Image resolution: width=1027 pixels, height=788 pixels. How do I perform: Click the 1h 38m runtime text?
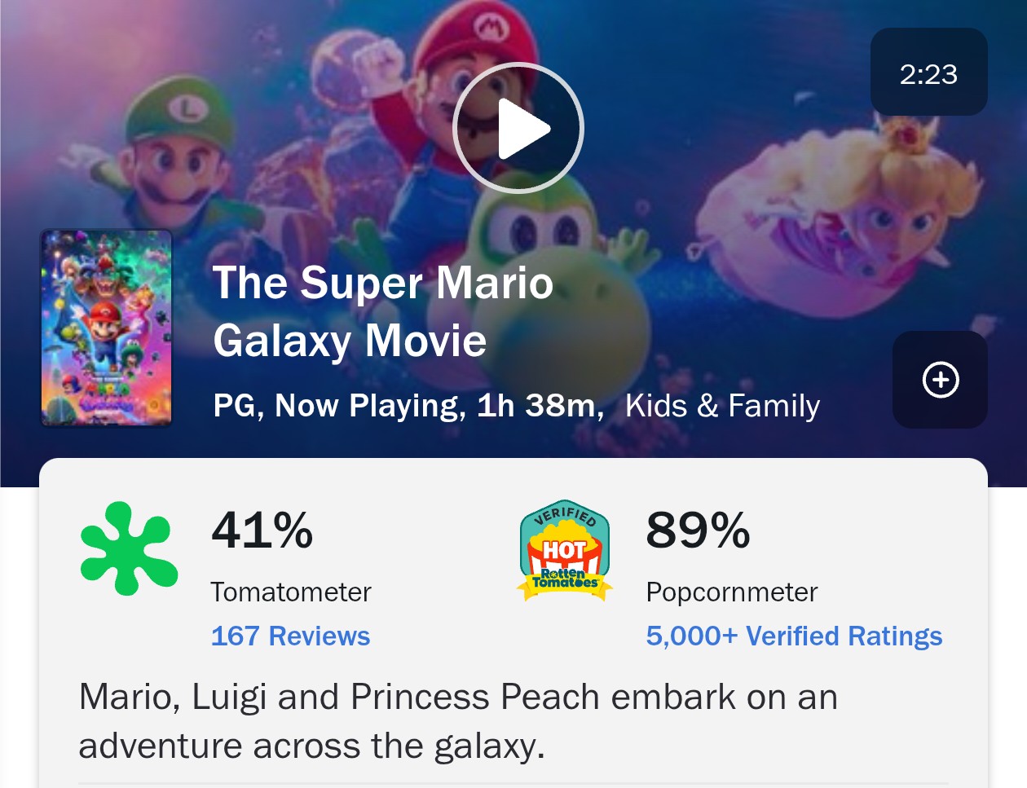540,406
